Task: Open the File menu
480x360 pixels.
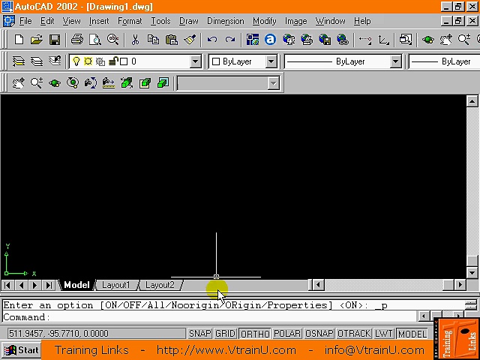Action: click(x=25, y=21)
